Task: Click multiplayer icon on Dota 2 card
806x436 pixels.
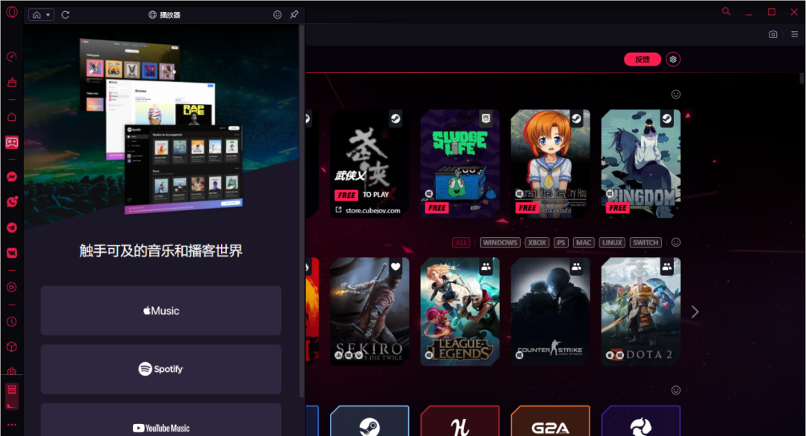Action: coord(666,267)
